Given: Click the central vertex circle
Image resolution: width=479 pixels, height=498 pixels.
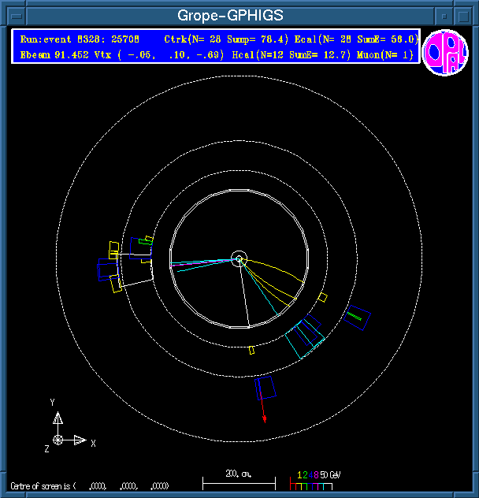Looking at the screenshot, I should pos(239,258).
